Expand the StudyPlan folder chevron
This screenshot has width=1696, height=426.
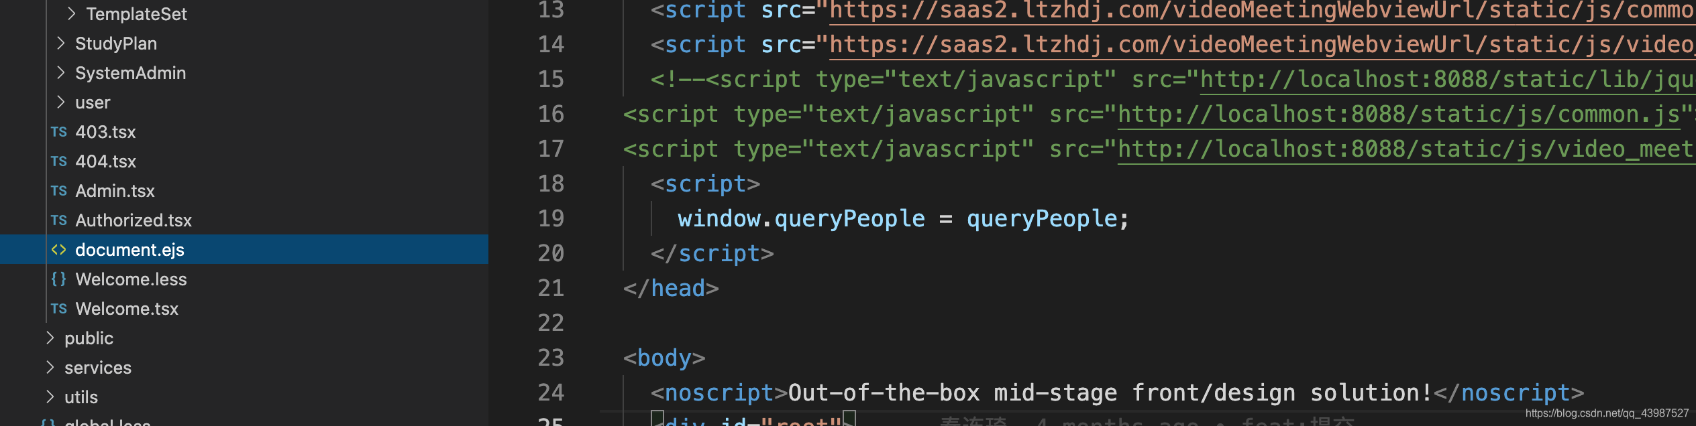click(x=61, y=43)
